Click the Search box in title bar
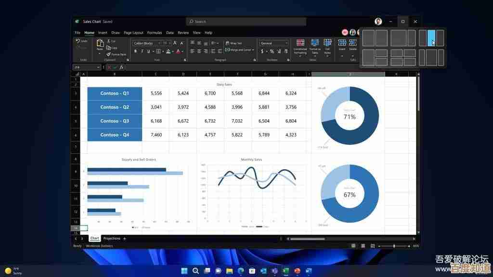 coord(246,22)
